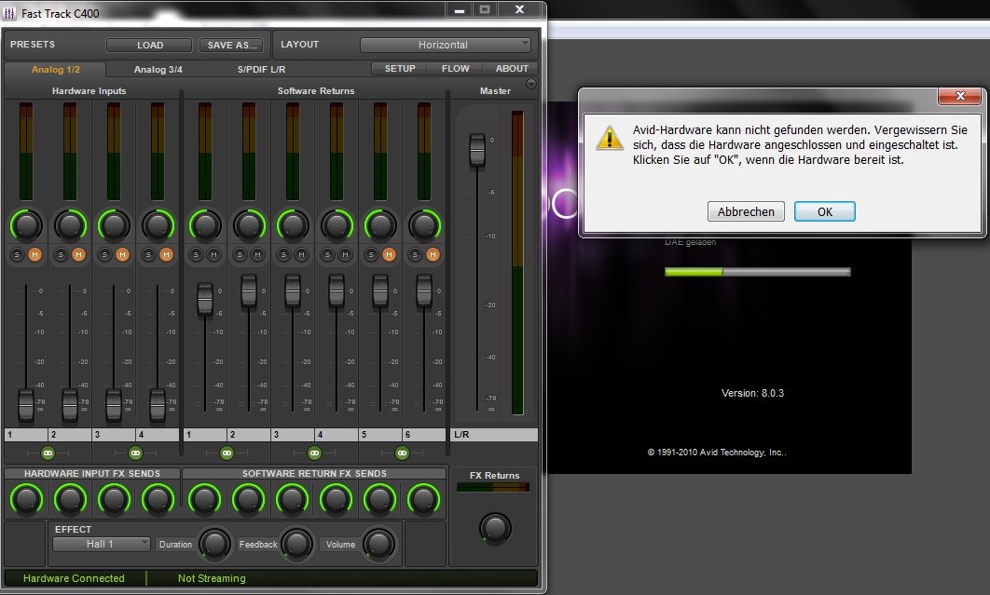
Task: Open the FLOW page
Action: pos(455,68)
